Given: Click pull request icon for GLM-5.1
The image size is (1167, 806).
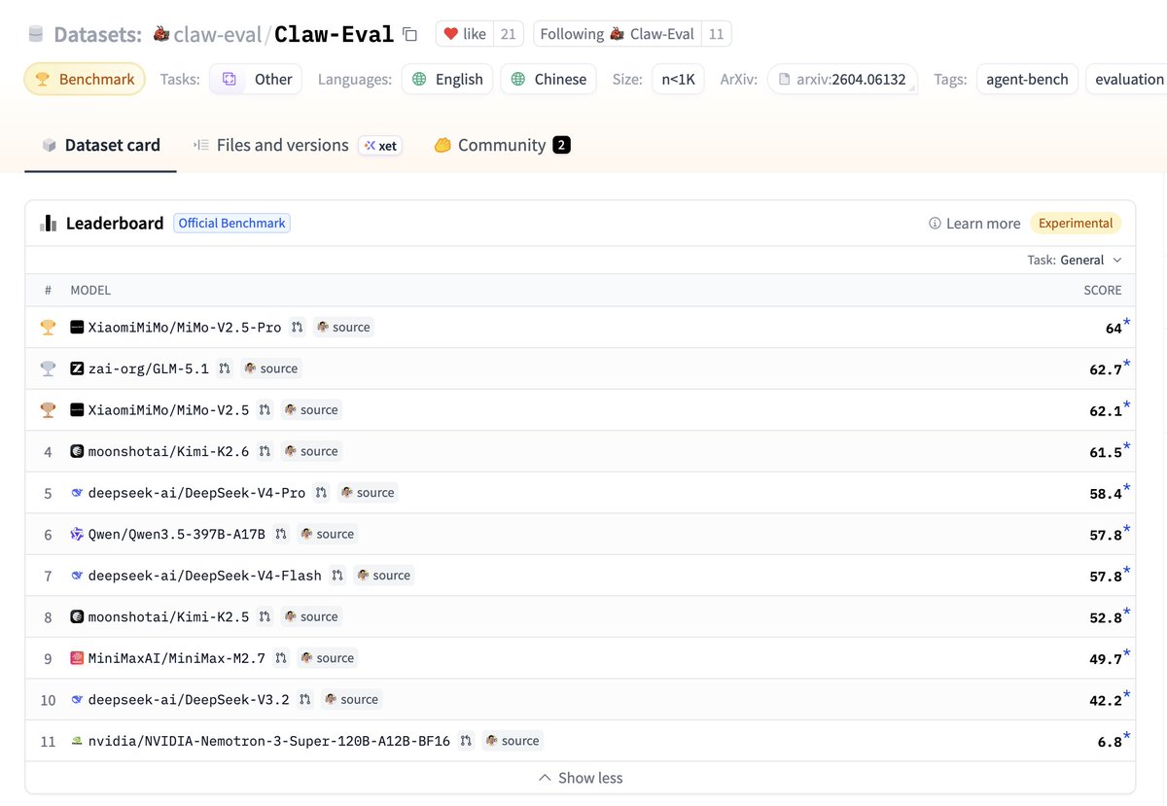Looking at the screenshot, I should (x=225, y=368).
